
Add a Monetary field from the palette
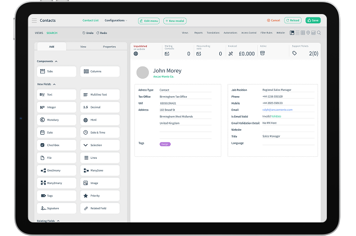pos(57,119)
